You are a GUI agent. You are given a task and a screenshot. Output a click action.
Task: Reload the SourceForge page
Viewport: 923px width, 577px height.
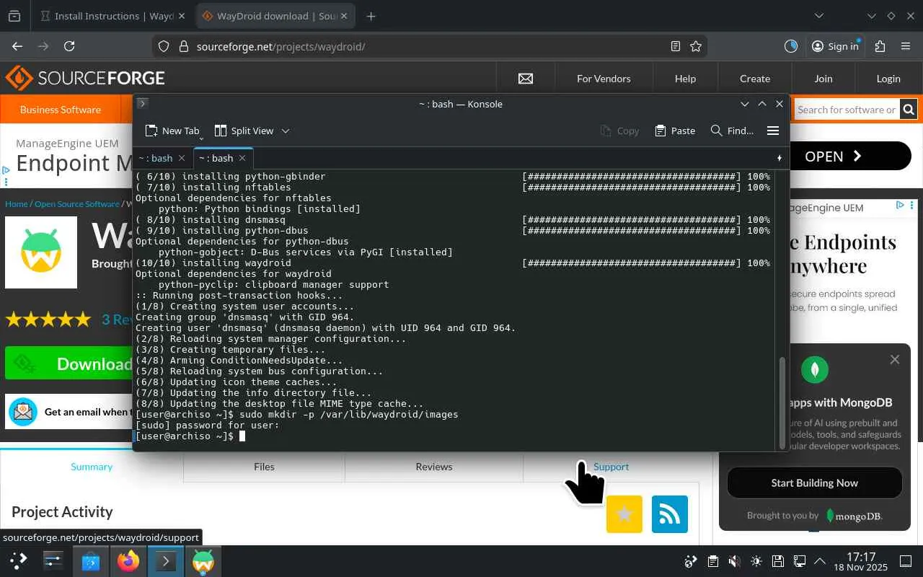(x=69, y=46)
